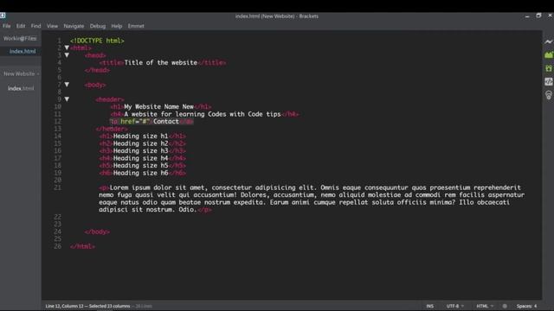Screen dimensions: 554x311
Task: Collapse the header tag fold on line 9
Action: pos(67,99)
